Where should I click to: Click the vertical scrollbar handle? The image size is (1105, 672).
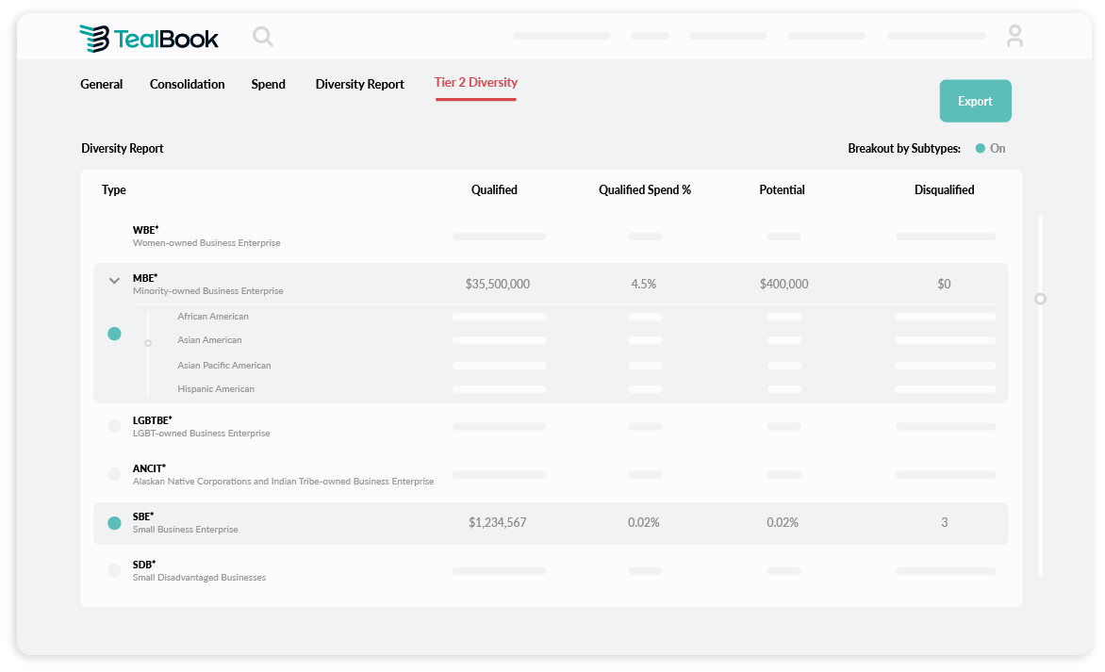pyautogui.click(x=1040, y=299)
